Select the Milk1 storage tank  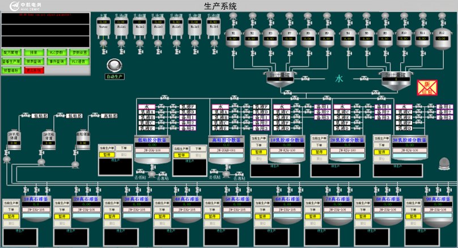(x=121, y=28)
